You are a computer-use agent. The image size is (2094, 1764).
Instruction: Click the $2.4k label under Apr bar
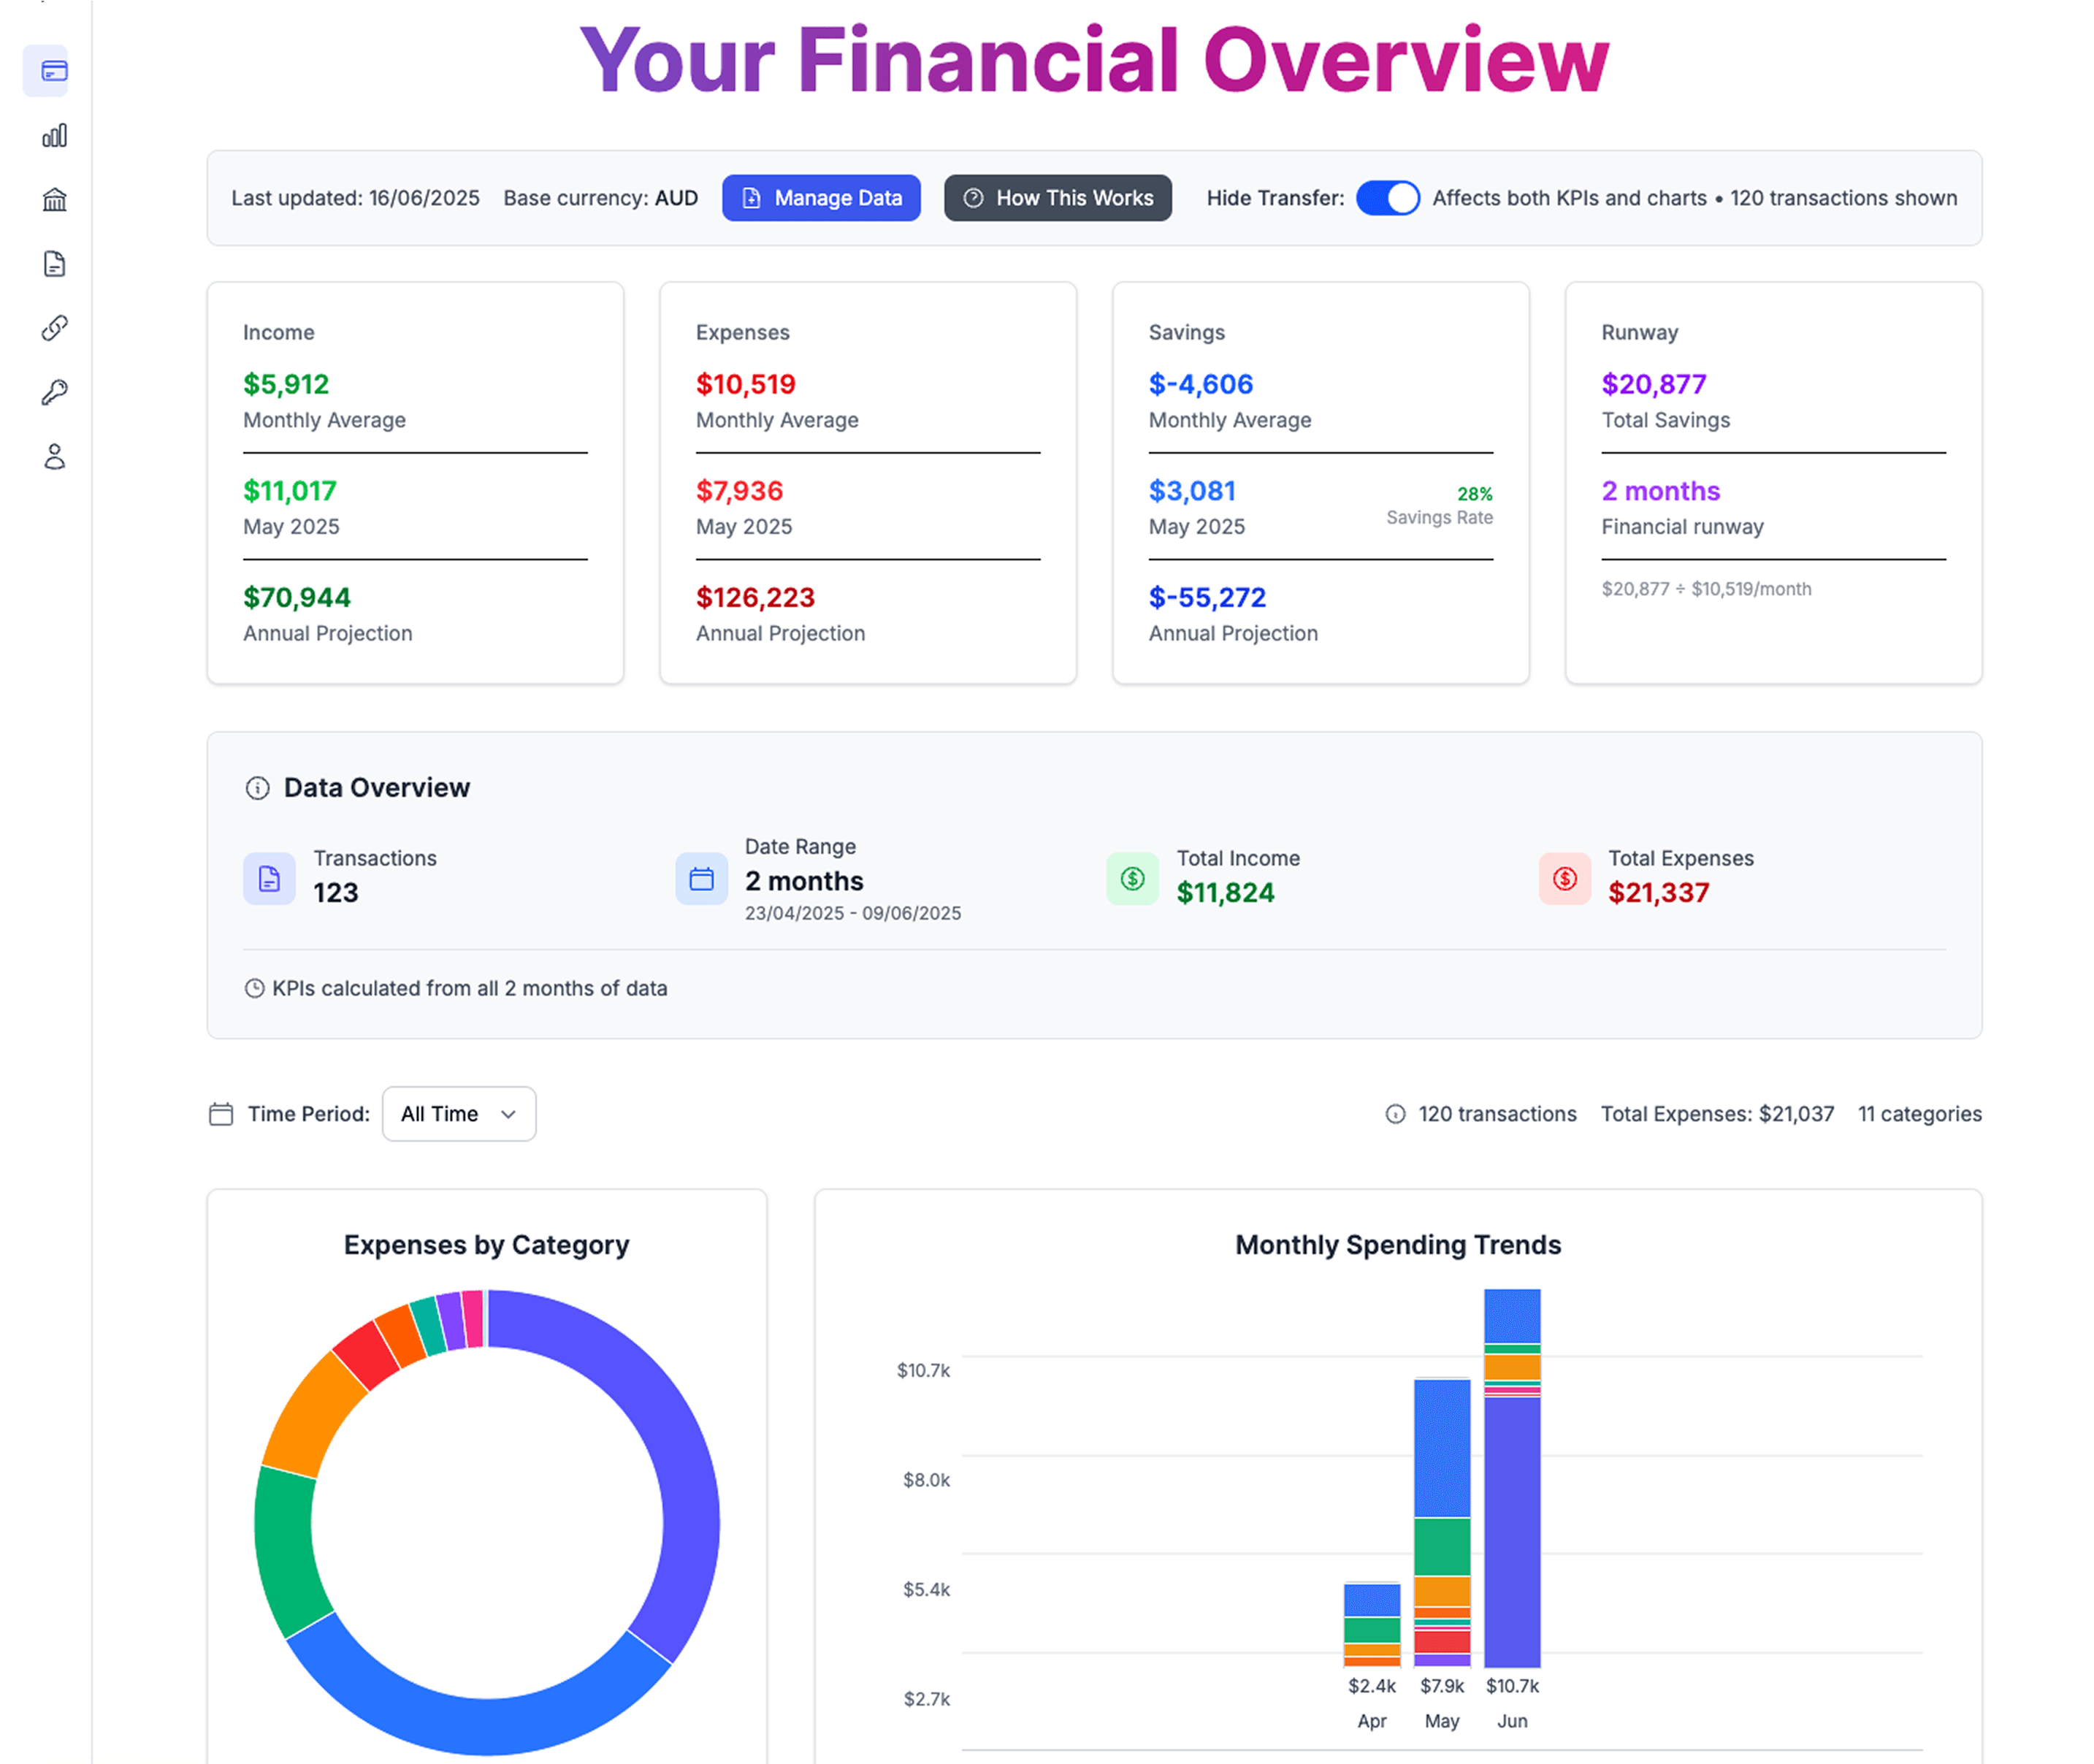tap(1372, 1686)
